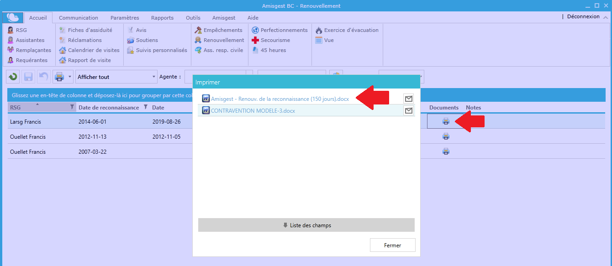
Task: Click the green refresh toolbar button
Action: [13, 77]
